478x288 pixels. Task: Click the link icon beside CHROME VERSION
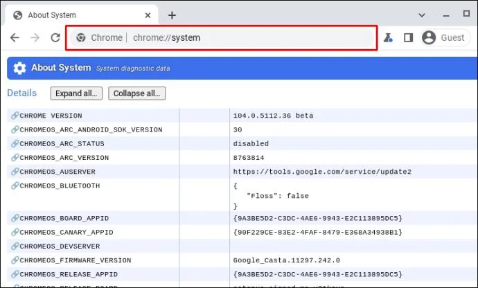pos(15,116)
